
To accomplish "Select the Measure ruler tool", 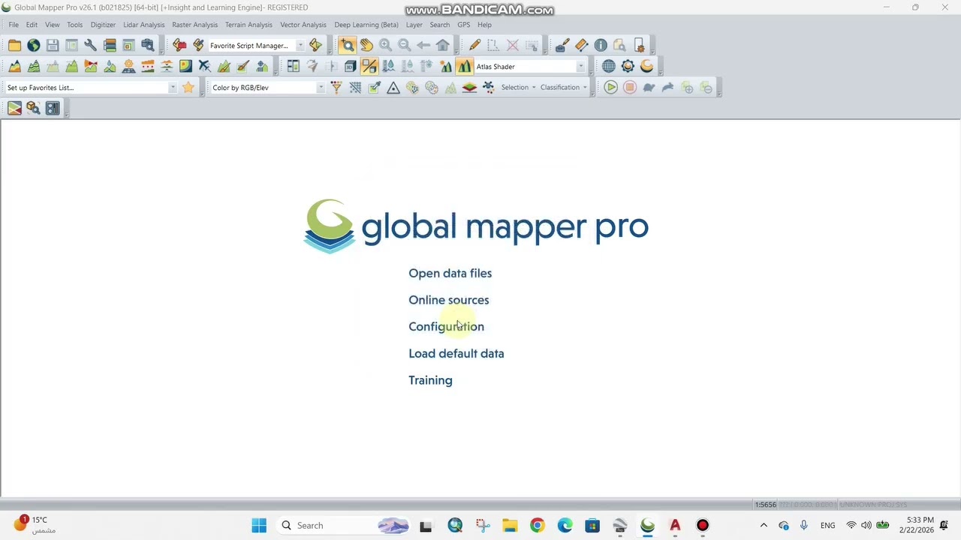I will [581, 46].
